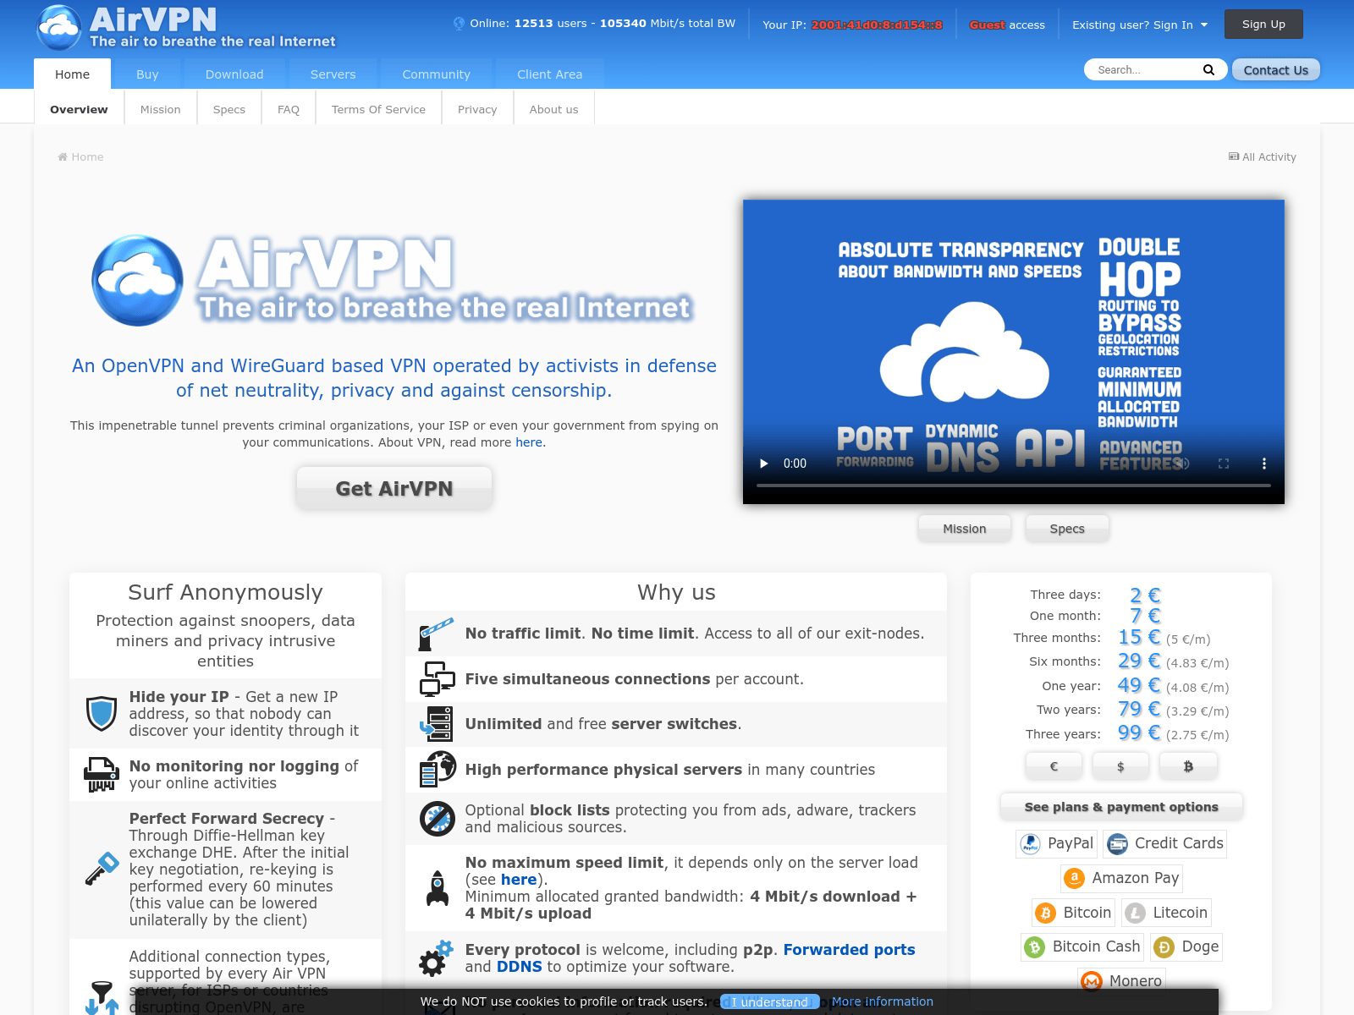Open the video more-options three-dot menu

point(1264,464)
